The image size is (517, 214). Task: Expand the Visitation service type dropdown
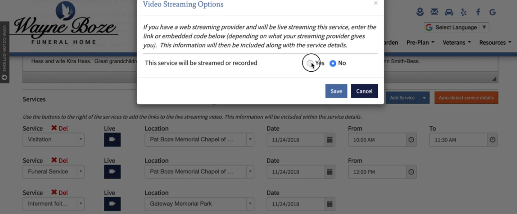81,140
